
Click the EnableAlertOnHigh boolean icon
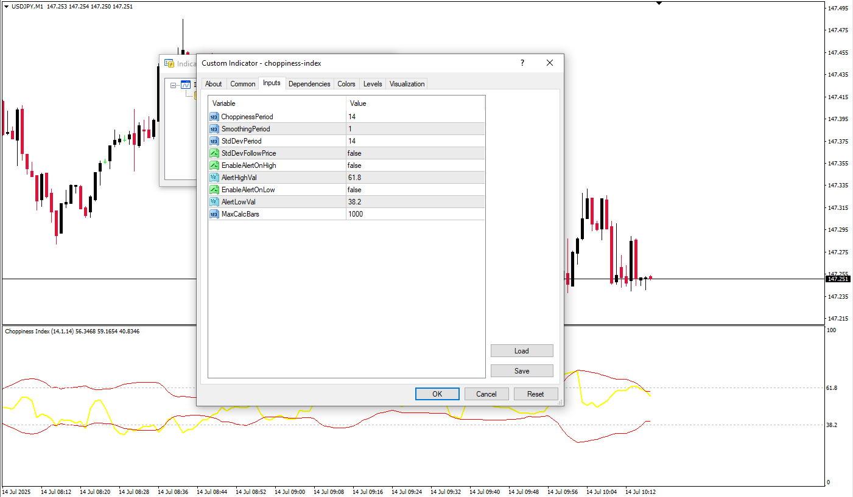tap(214, 165)
